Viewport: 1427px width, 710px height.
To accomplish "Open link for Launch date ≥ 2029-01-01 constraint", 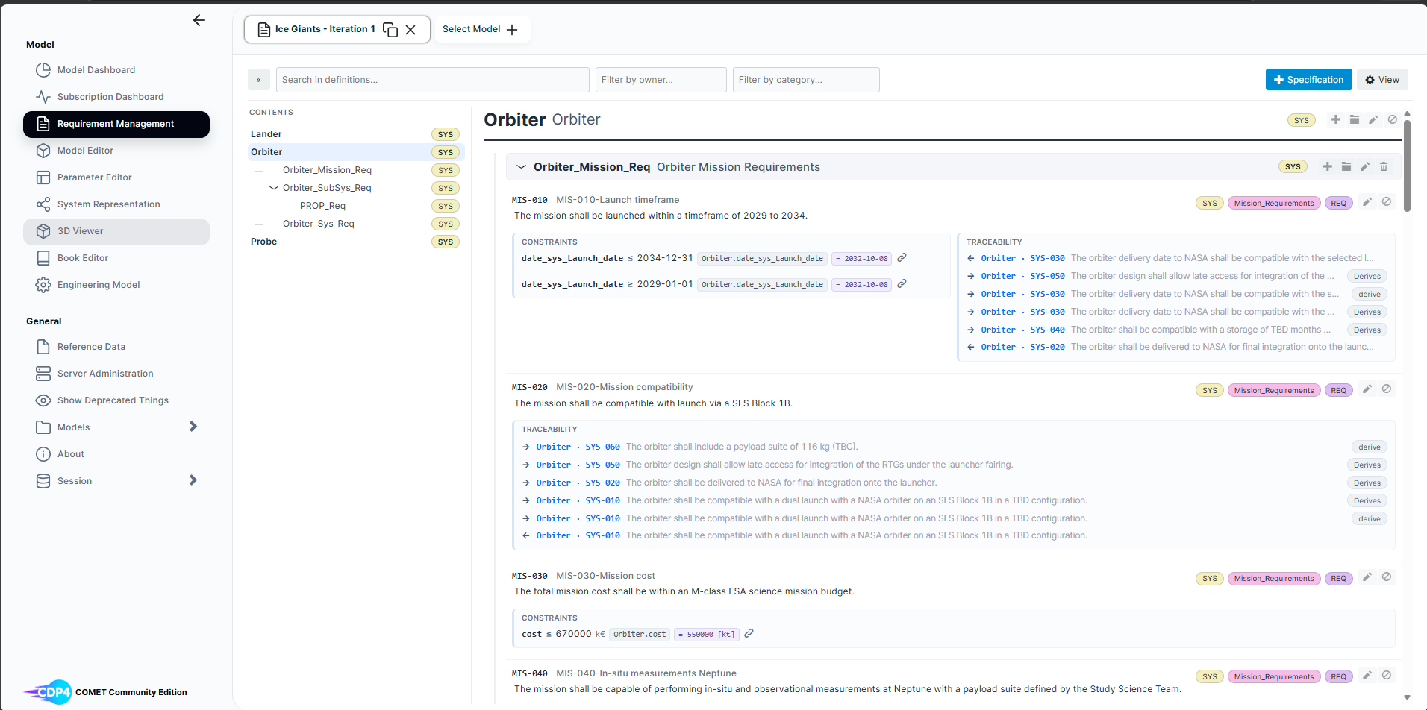I will (902, 283).
